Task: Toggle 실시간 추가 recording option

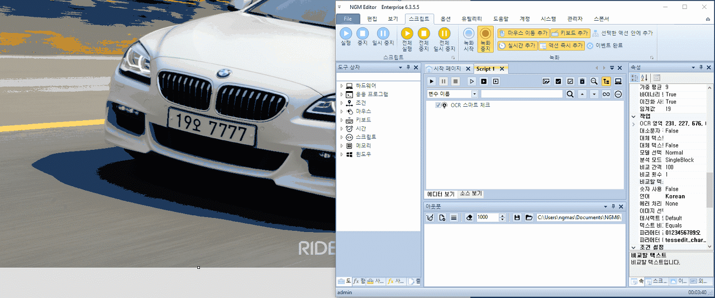Action: coord(517,45)
